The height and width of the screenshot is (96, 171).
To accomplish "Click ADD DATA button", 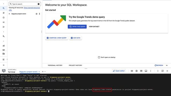I will tap(75, 38).
